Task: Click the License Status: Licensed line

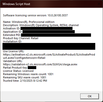Action: [x=18, y=71]
